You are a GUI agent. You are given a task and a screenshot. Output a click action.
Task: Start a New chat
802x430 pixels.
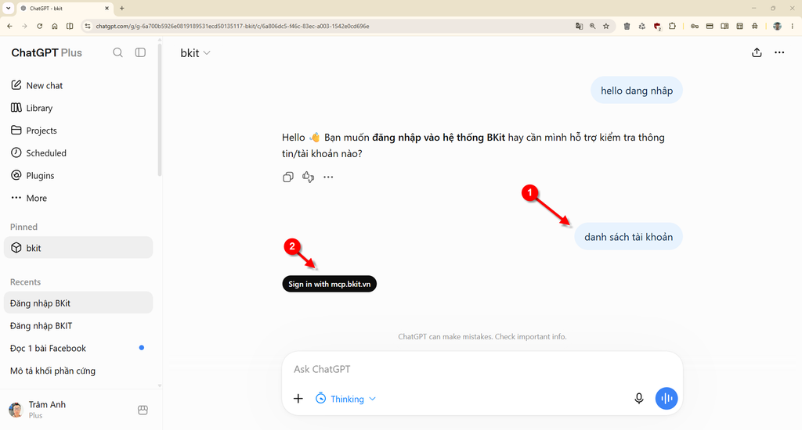[37, 85]
